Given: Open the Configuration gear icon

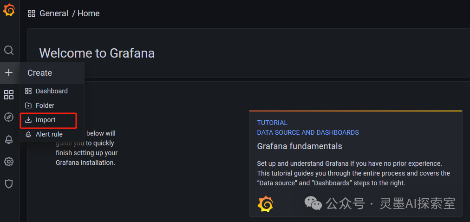Looking at the screenshot, I should 9,162.
